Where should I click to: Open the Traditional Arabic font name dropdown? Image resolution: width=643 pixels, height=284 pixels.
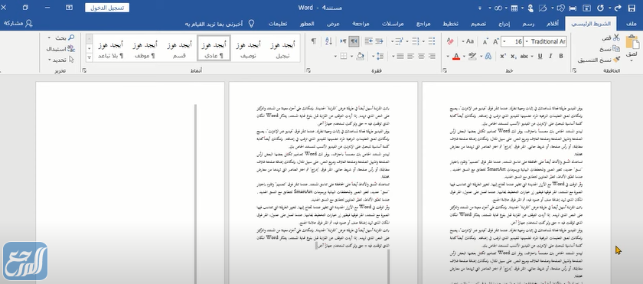527,42
